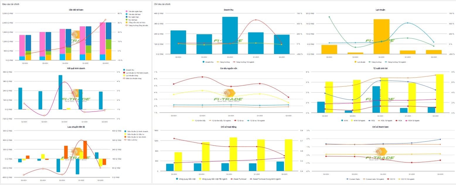Toggle the Vòng quay tiền mặt legend entry
The image size is (456, 185).
(186, 179)
